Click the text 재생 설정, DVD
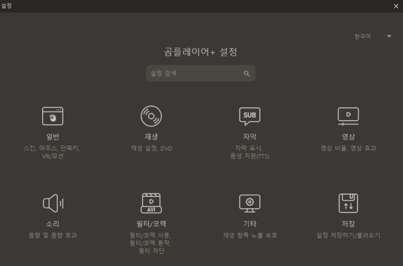The image size is (403, 266). tap(151, 148)
